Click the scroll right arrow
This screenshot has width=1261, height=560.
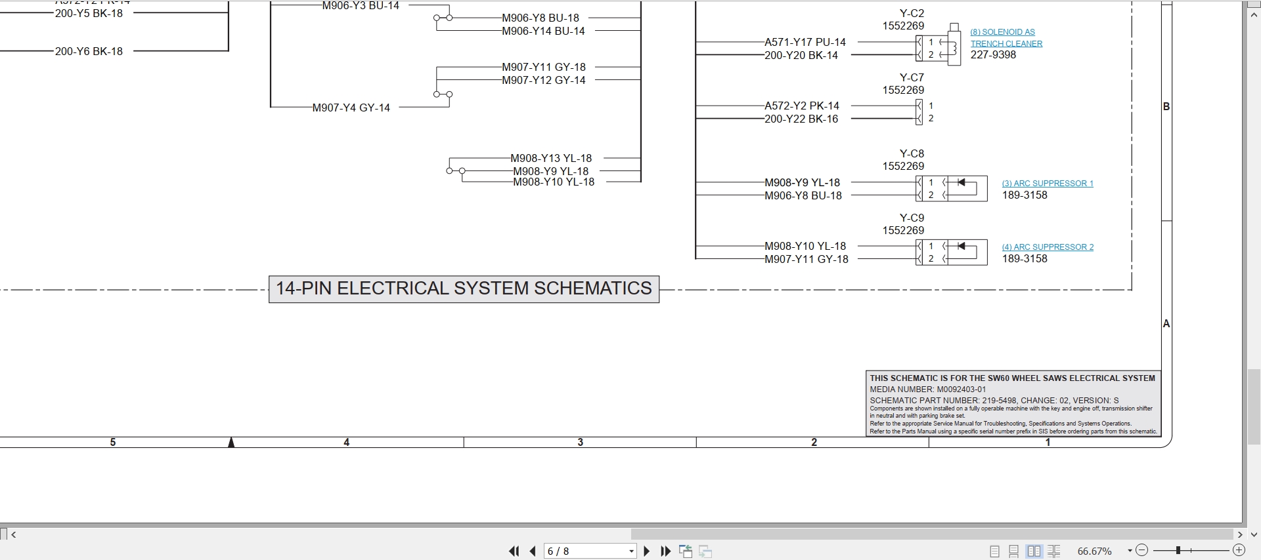[1240, 534]
